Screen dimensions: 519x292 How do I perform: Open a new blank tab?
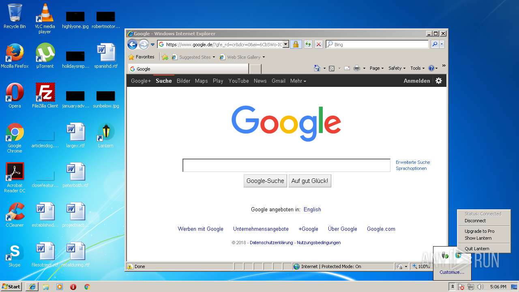click(x=255, y=69)
